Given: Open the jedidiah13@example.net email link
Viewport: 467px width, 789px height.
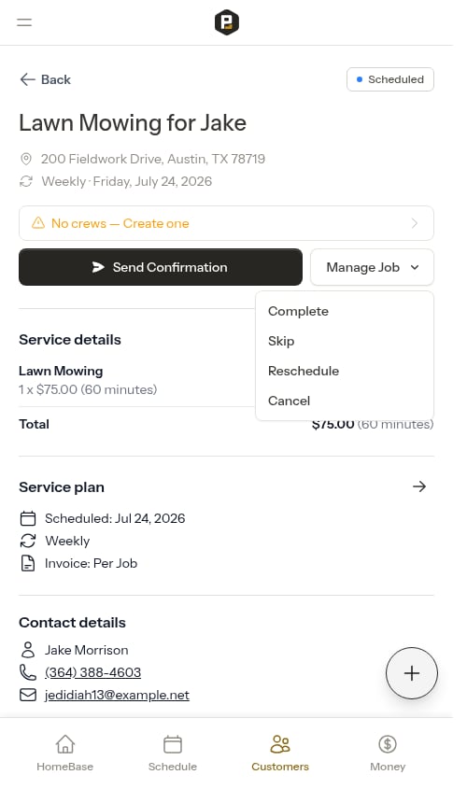Looking at the screenshot, I should click(x=117, y=695).
